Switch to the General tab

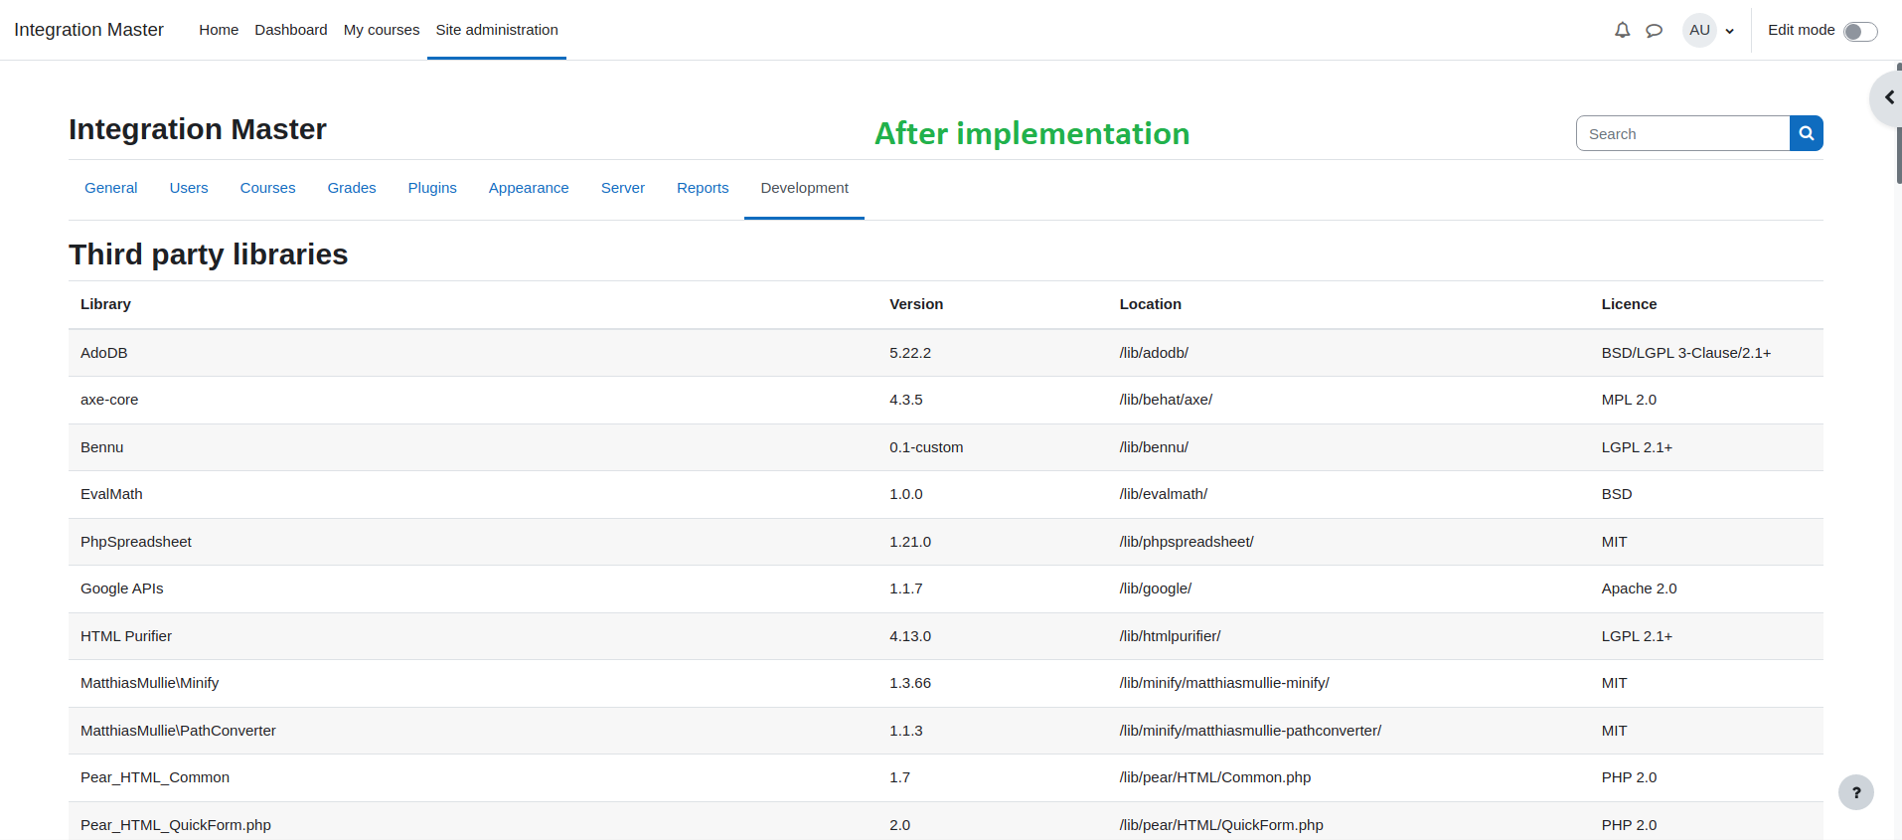(x=111, y=188)
